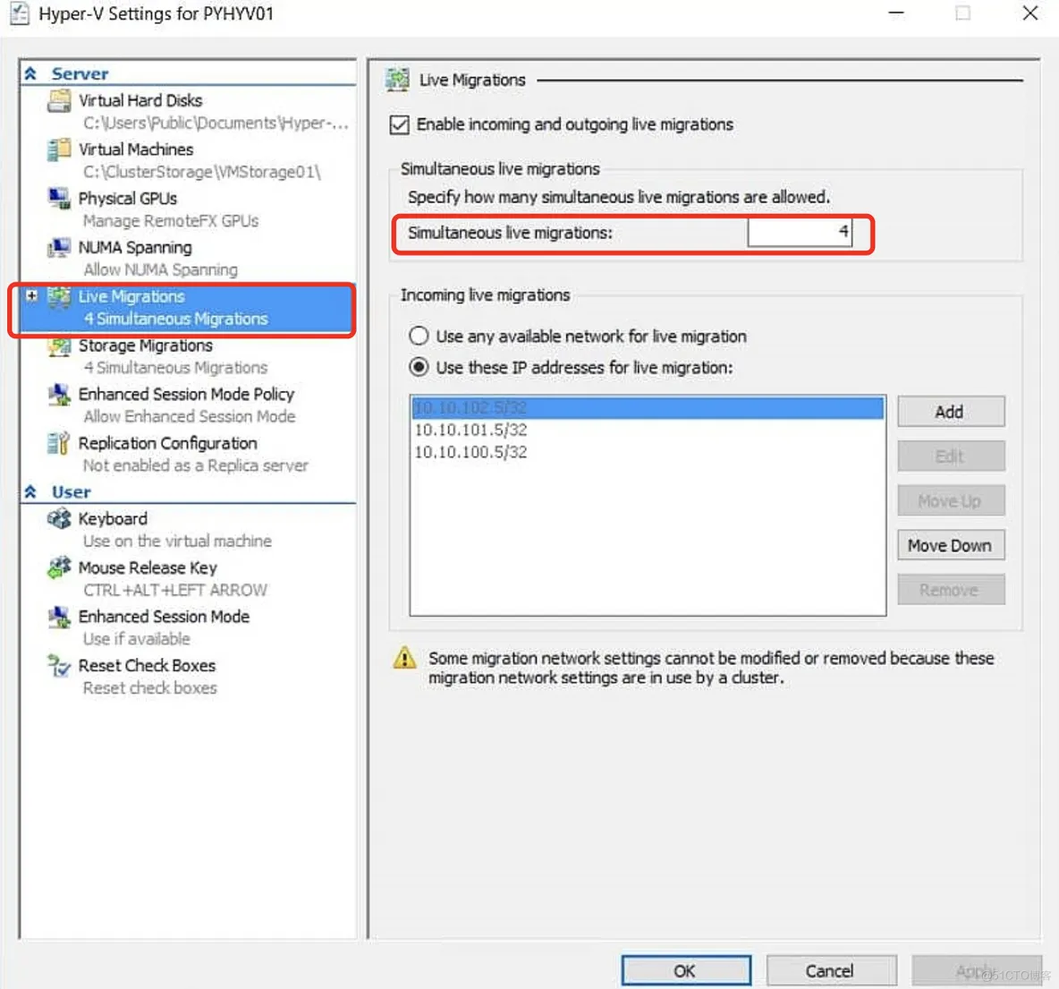Image resolution: width=1059 pixels, height=989 pixels.
Task: Click the Move Up button
Action: coord(950,501)
